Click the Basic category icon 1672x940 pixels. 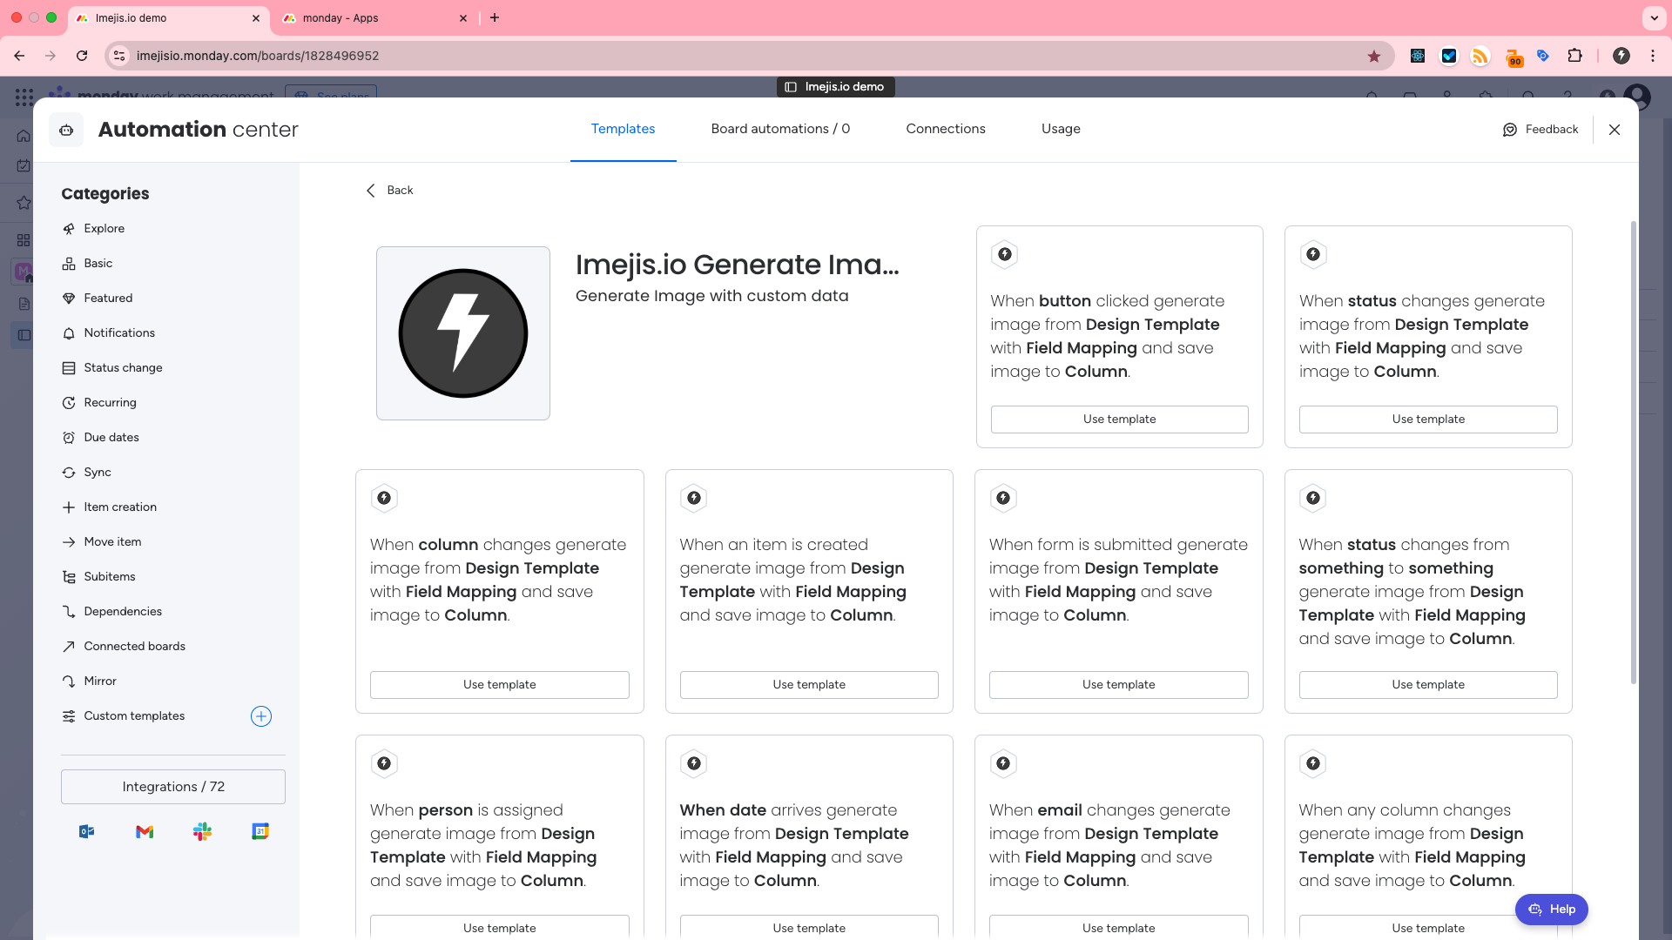click(x=69, y=264)
